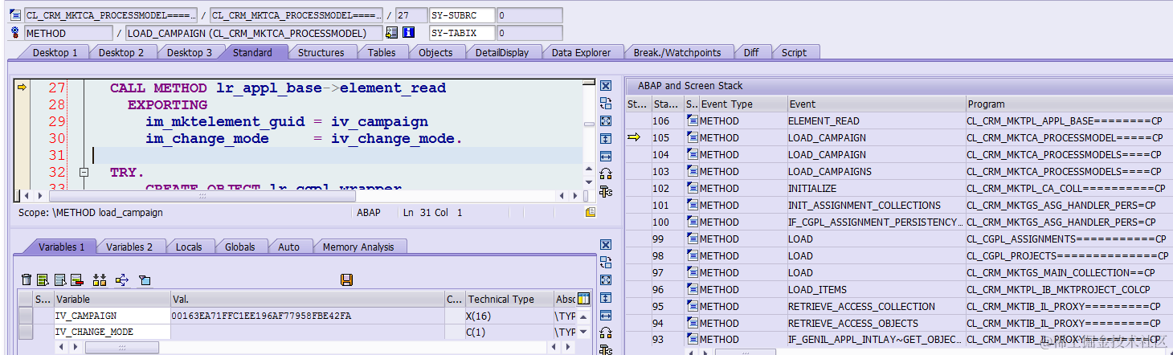The height and width of the screenshot is (355, 1173).
Task: Click the status bar icon after Ln 31 Col 1
Action: point(591,213)
